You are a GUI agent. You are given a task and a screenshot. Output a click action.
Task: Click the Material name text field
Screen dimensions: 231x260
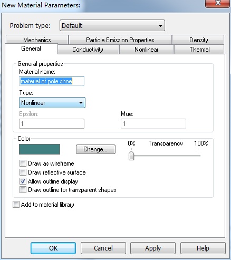tap(52, 81)
